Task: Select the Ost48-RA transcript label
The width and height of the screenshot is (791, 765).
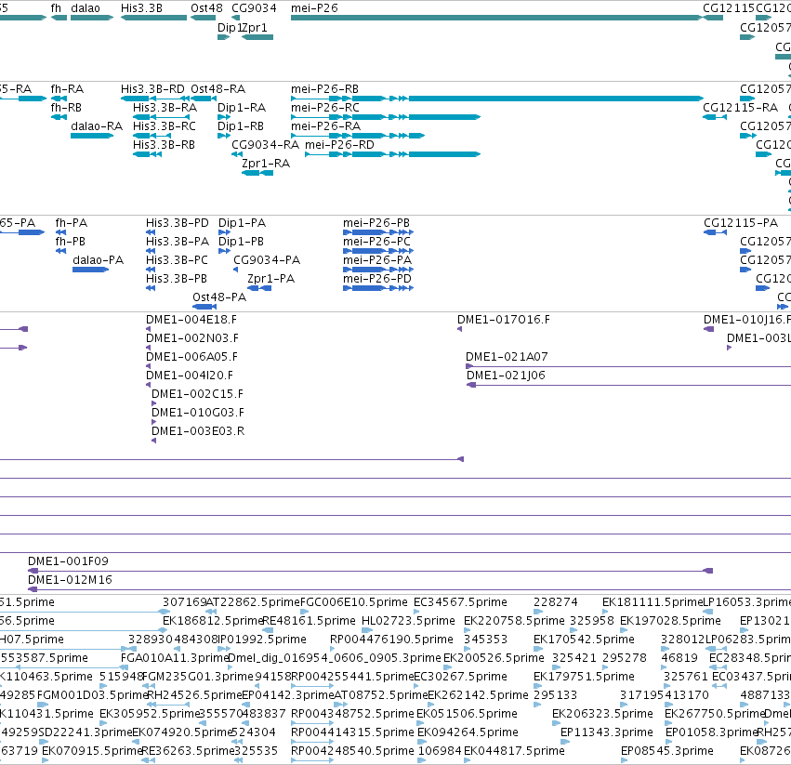Action: [x=218, y=89]
